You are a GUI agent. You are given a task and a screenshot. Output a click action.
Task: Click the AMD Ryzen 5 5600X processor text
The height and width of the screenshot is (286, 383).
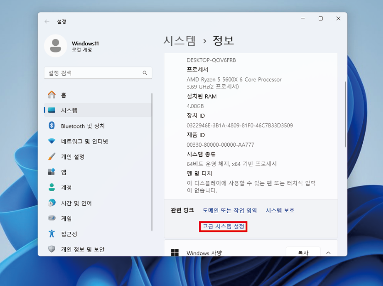[234, 79]
